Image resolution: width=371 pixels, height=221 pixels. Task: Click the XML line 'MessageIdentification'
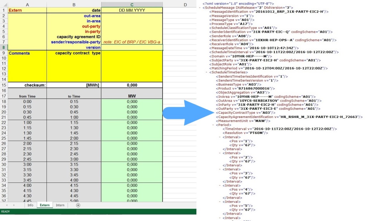tap(269, 12)
